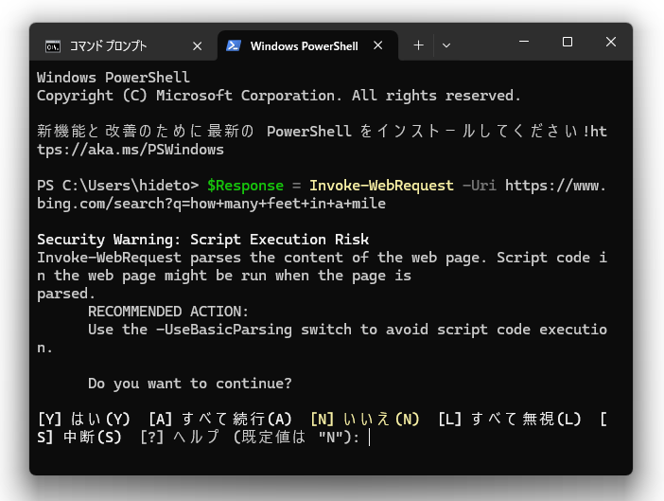664x501 pixels.
Task: Switch to the コマンド プロンプト tab
Action: click(123, 45)
